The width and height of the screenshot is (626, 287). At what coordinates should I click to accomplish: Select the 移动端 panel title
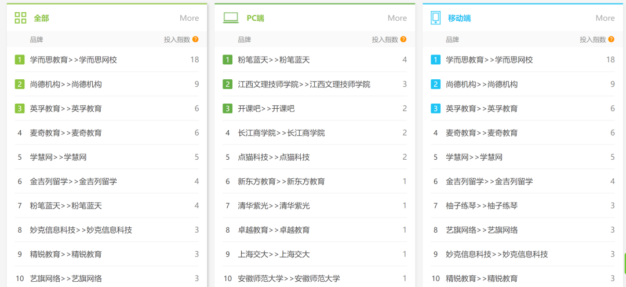tap(459, 18)
